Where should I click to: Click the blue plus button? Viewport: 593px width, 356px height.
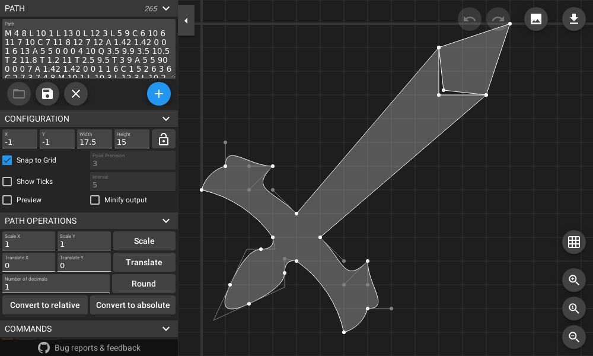click(x=159, y=94)
